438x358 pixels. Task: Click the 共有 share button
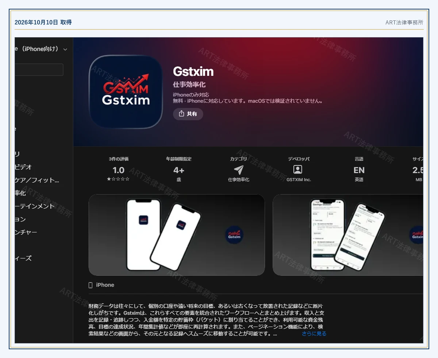(x=188, y=114)
